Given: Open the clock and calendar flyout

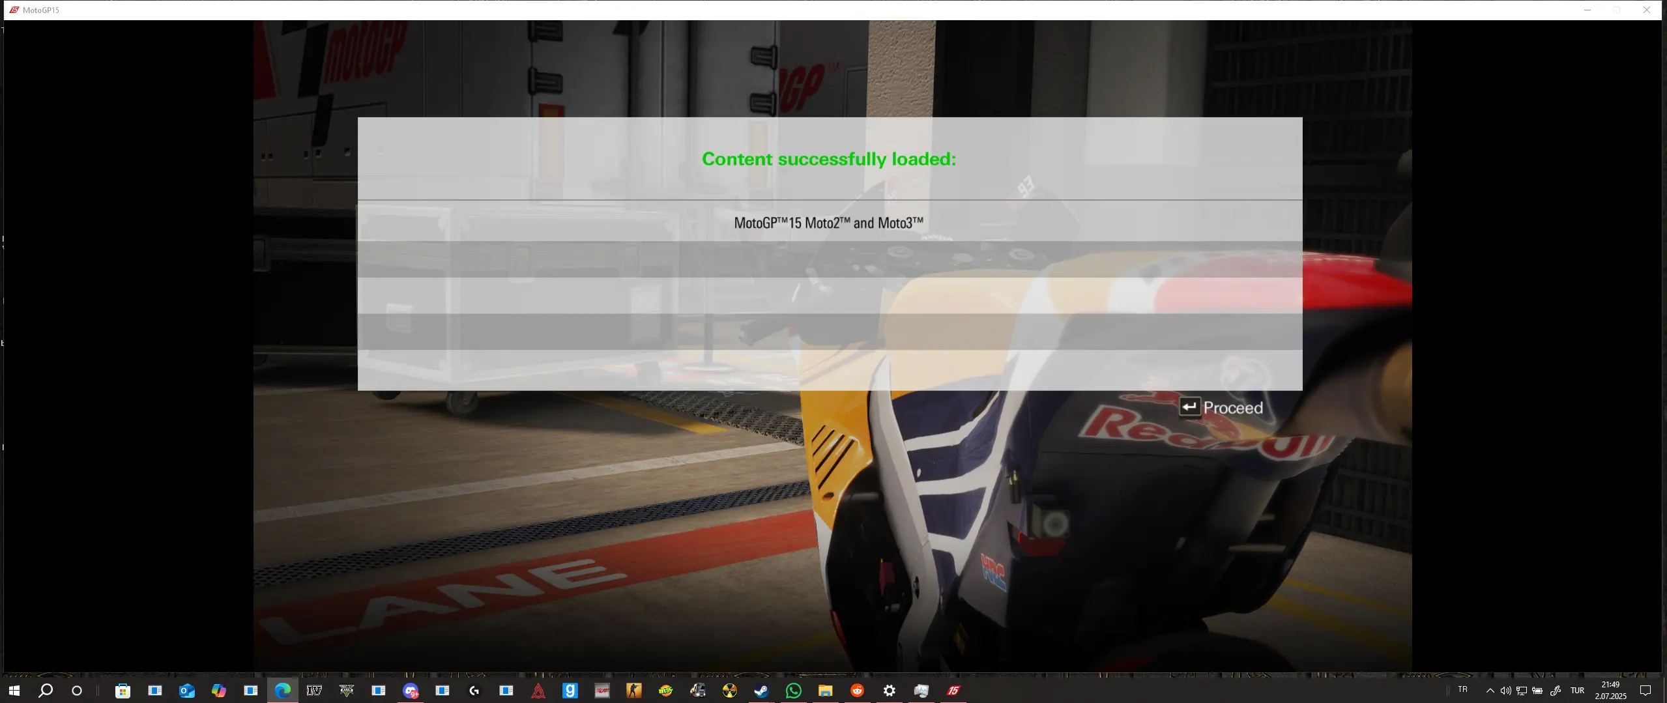Looking at the screenshot, I should (1610, 691).
